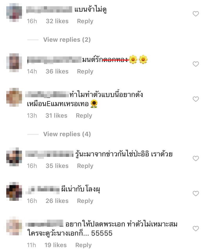The image size is (210, 251).
Task: Open first commenter's profile picture
Action: click(14, 13)
